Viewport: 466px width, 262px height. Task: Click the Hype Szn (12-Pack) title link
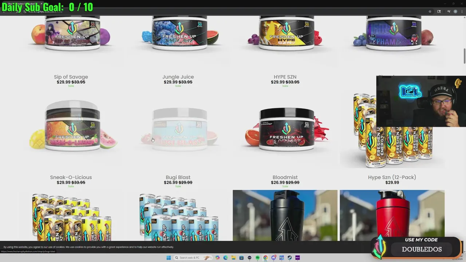coord(392,177)
